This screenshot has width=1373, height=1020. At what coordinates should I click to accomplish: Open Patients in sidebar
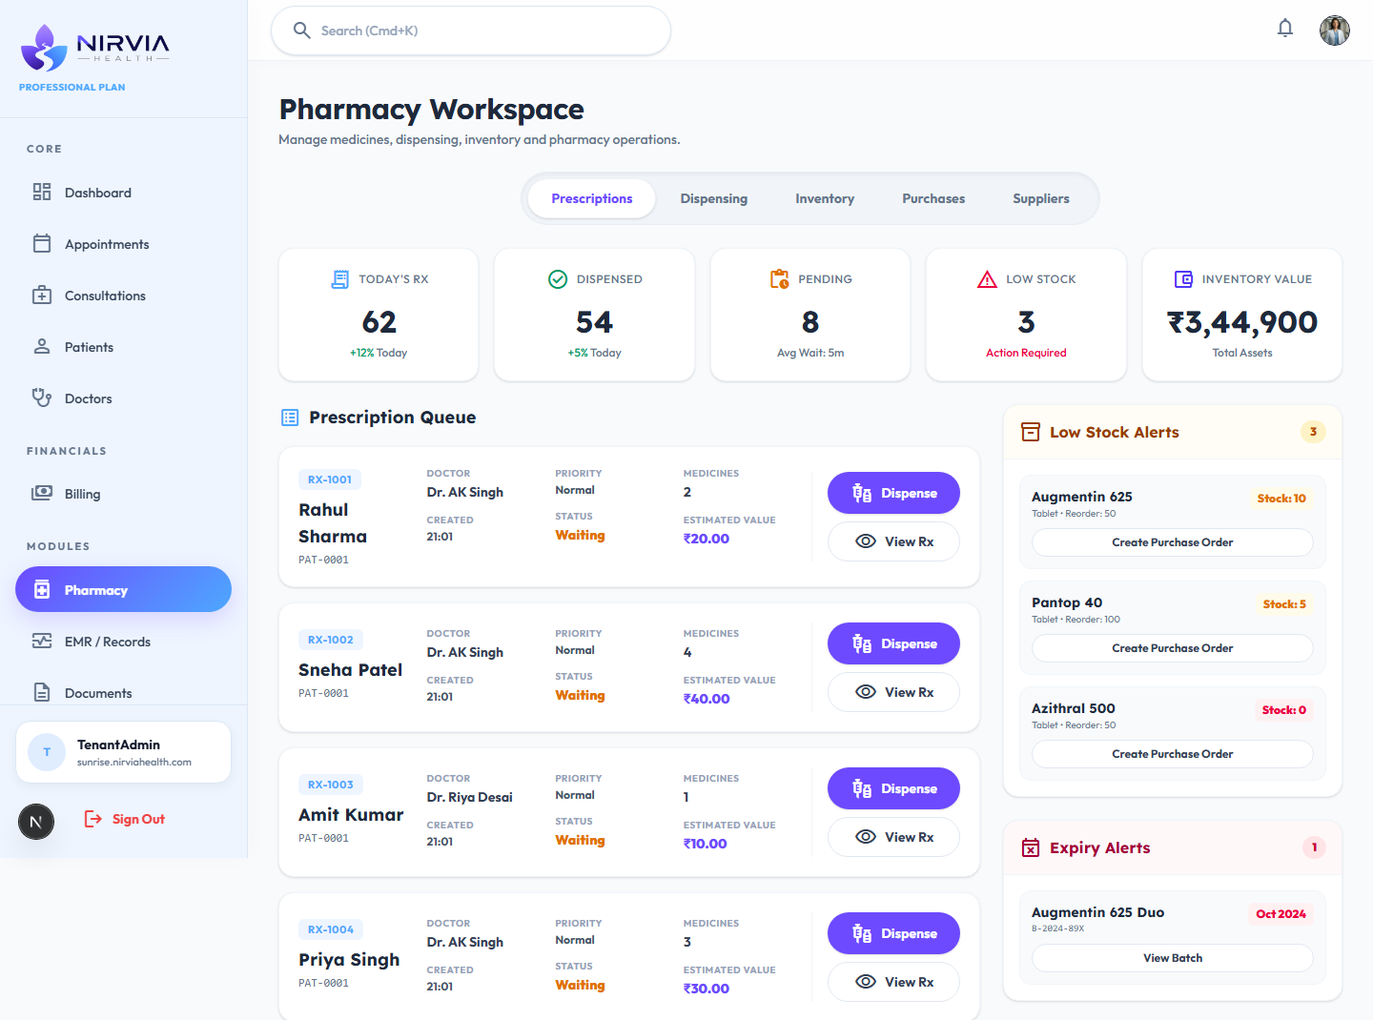(x=123, y=347)
